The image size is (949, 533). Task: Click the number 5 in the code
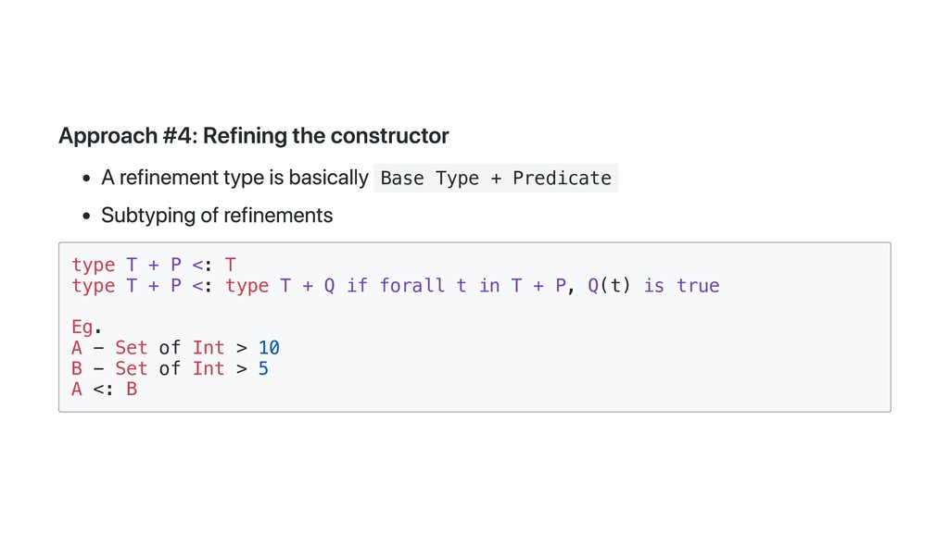[x=263, y=368]
